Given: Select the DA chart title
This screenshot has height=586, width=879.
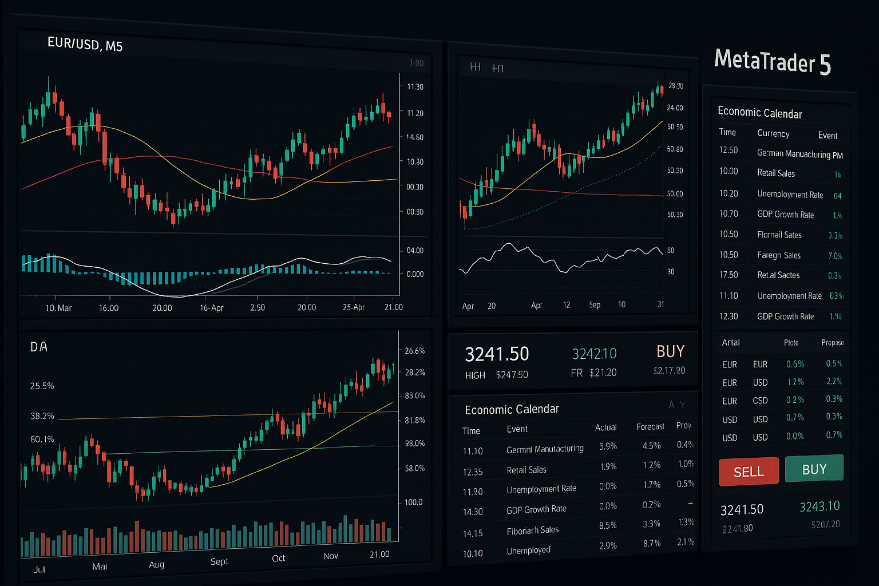Looking at the screenshot, I should pyautogui.click(x=39, y=347).
